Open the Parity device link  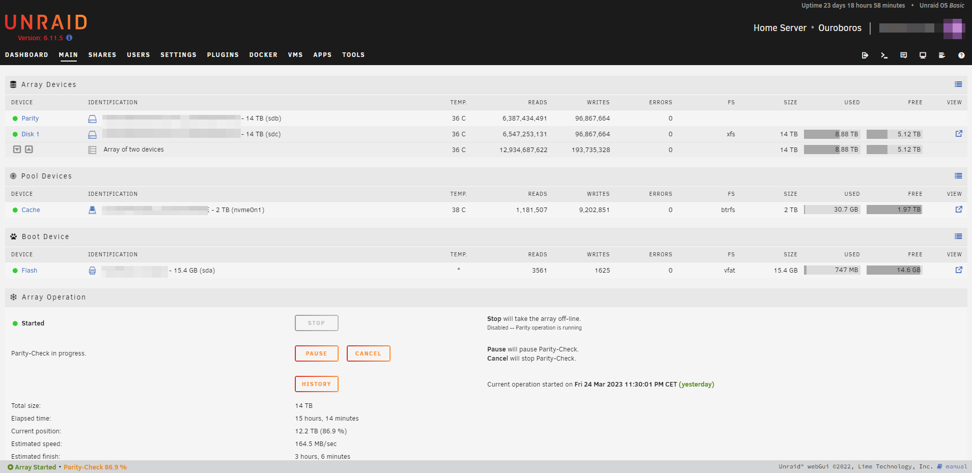[30, 119]
